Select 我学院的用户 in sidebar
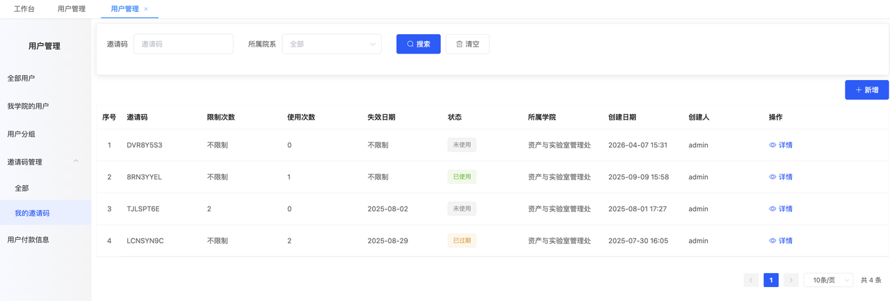 [x=28, y=106]
